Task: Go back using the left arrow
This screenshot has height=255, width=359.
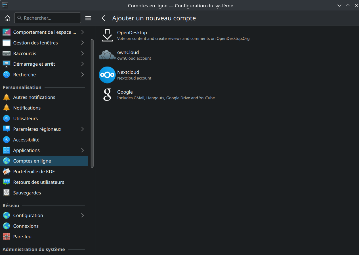Action: pyautogui.click(x=104, y=18)
